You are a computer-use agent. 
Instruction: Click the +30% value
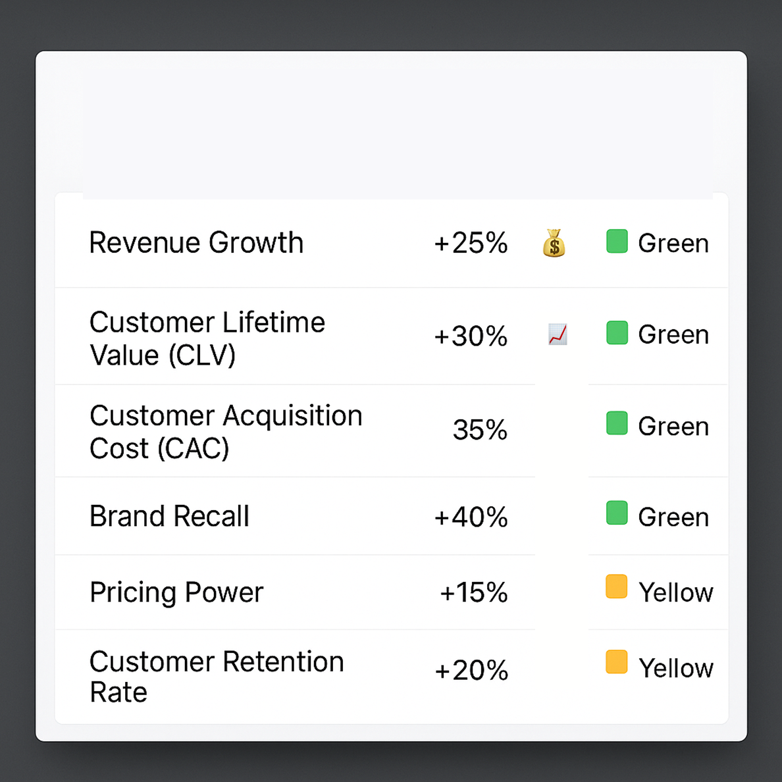tap(471, 336)
